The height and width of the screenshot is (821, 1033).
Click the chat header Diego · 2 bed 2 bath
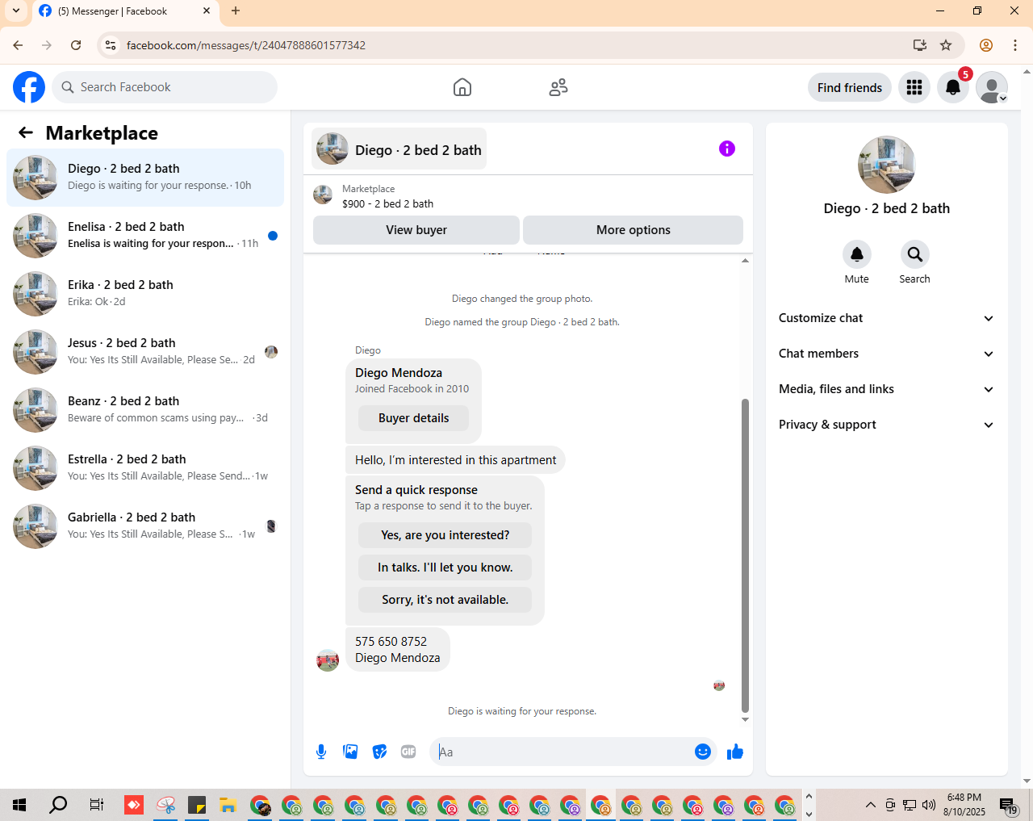tap(399, 149)
